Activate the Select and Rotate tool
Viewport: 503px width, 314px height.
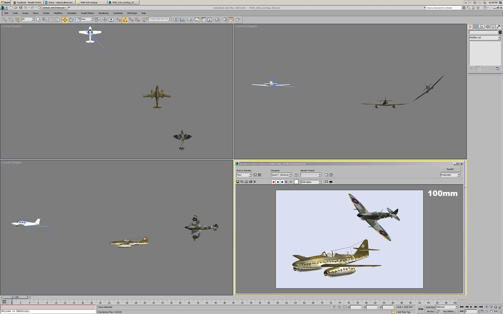click(x=71, y=20)
